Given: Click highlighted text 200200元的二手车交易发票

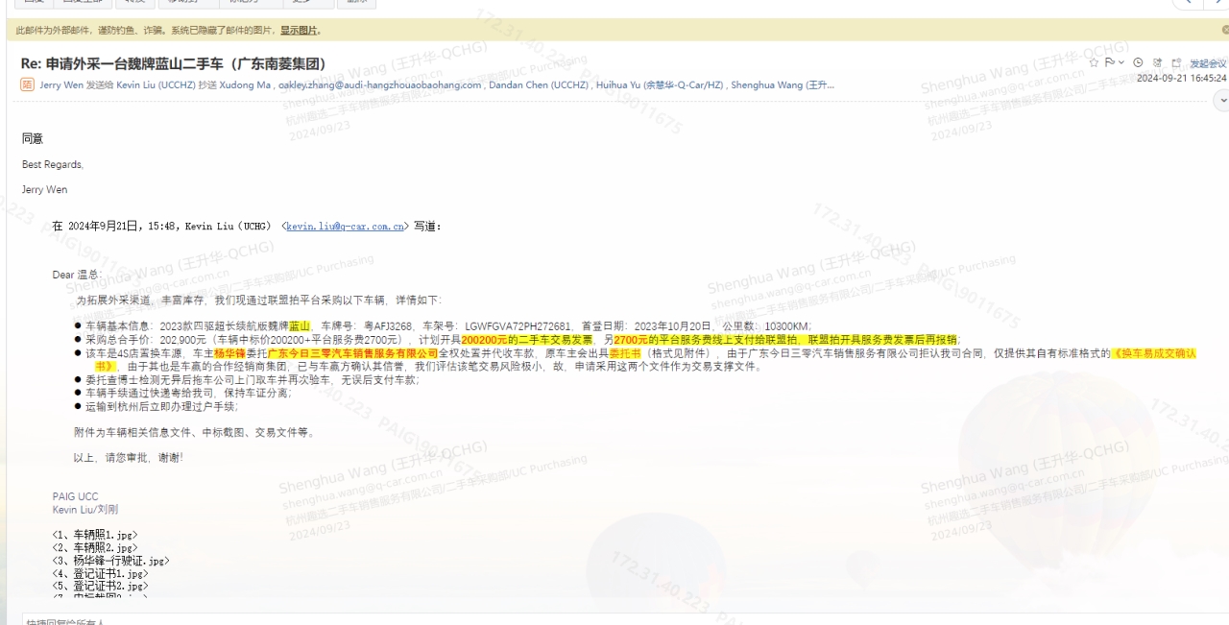Looking at the screenshot, I should click(x=527, y=340).
